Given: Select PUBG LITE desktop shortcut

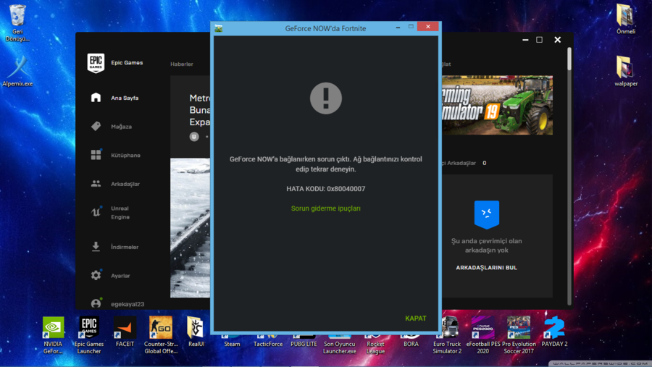Looking at the screenshot, I should (304, 340).
